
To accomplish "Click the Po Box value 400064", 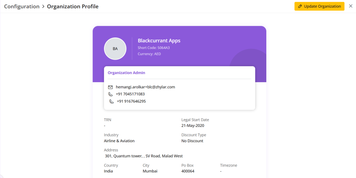I will [188, 171].
